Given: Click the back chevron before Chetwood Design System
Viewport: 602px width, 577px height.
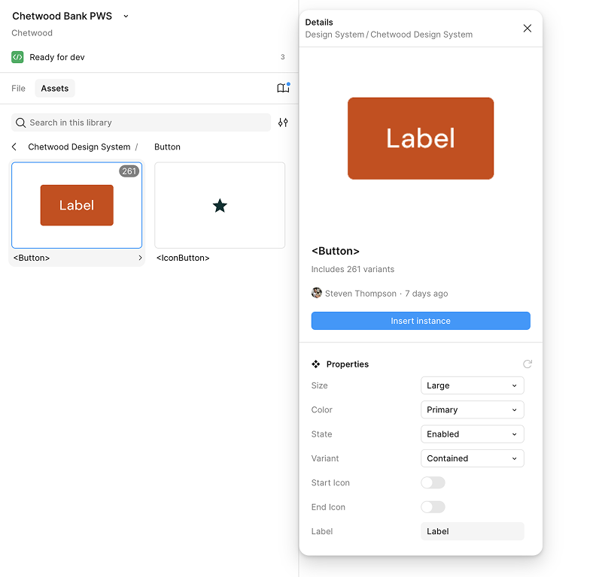Looking at the screenshot, I should [14, 147].
